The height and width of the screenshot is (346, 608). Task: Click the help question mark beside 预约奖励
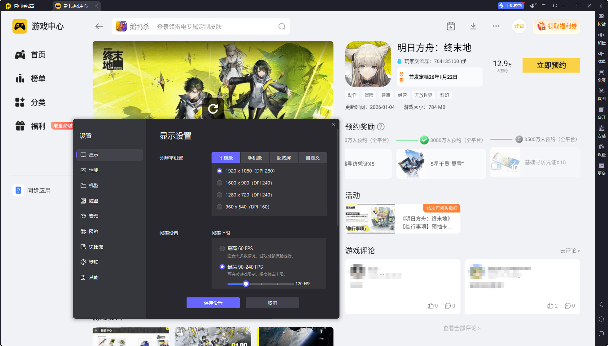(381, 127)
